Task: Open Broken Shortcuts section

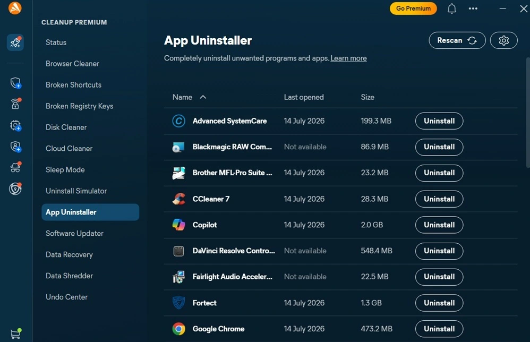Action: (x=73, y=85)
